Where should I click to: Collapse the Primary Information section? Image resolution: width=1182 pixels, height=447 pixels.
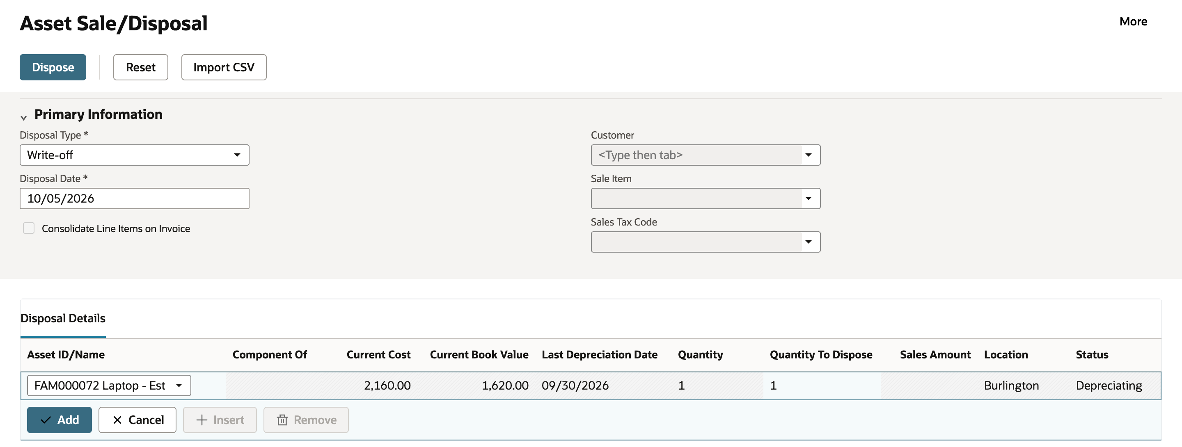[23, 117]
